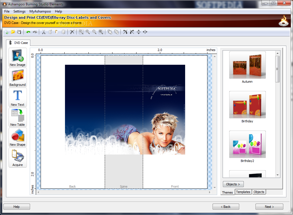This screenshot has width=293, height=215.
Task: Select the Softpedia cover image on the canvas
Action: 125,110
